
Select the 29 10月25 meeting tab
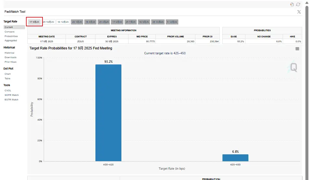[x=48, y=22]
